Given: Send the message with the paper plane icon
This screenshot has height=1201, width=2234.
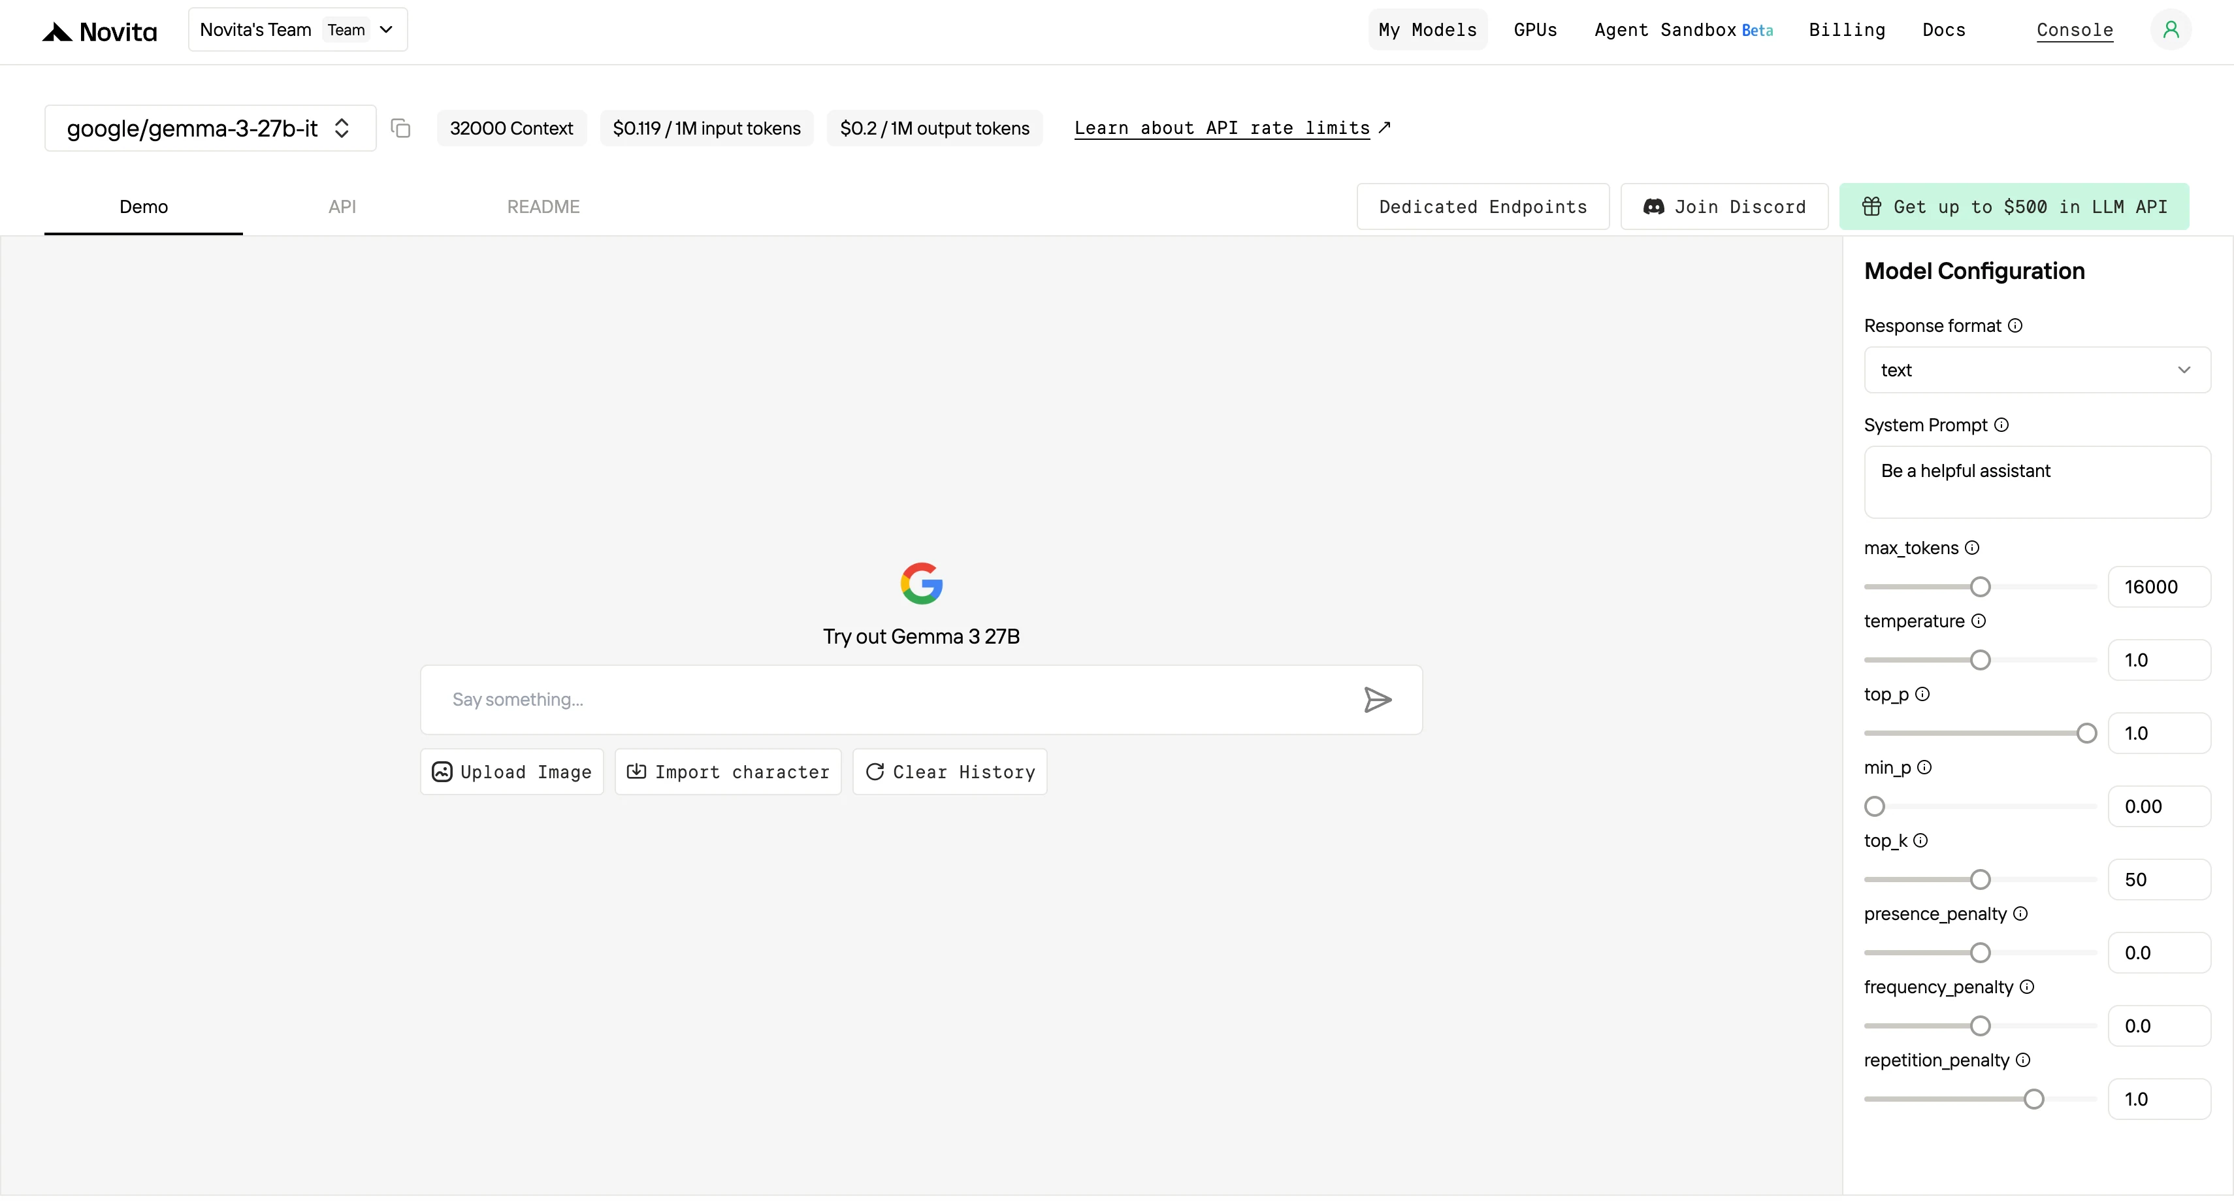Looking at the screenshot, I should (x=1377, y=699).
